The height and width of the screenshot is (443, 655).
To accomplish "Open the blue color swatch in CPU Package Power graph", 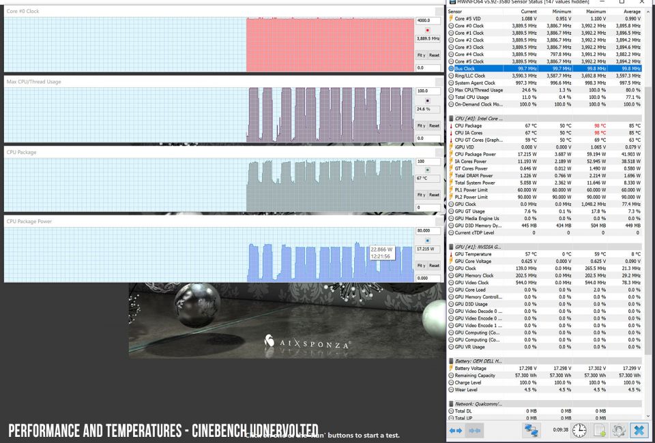I will (x=427, y=241).
